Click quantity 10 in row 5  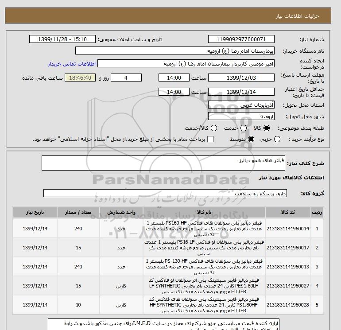point(78,305)
